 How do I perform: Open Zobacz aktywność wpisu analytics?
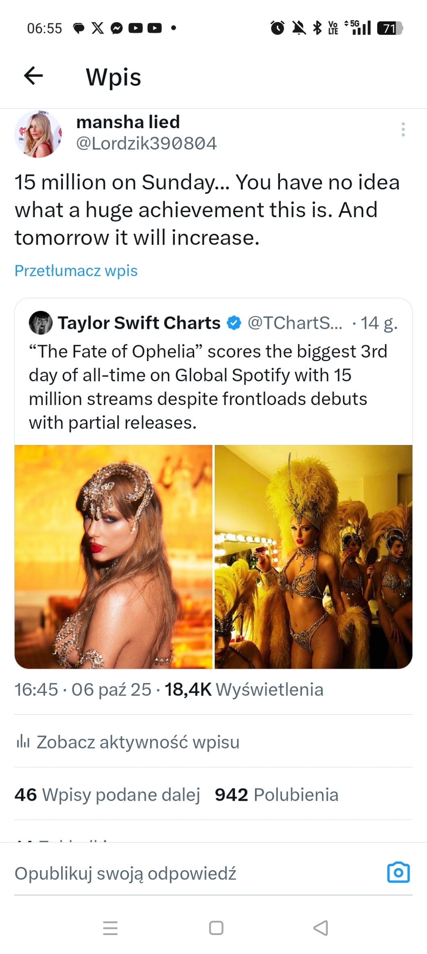coord(138,742)
